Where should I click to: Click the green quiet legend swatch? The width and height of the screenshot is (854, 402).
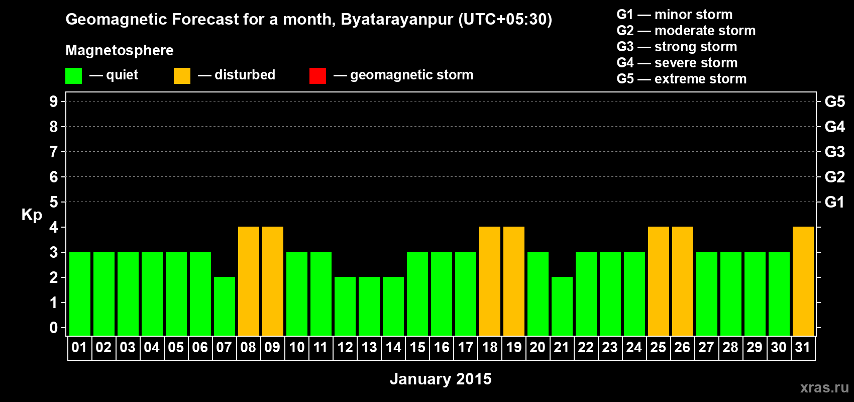(x=73, y=76)
